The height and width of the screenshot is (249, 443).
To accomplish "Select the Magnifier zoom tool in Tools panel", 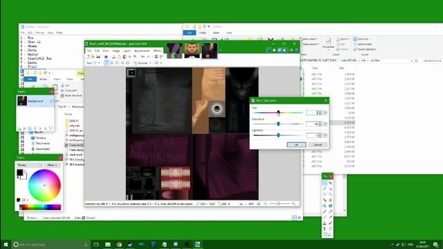I will [x=330, y=194].
